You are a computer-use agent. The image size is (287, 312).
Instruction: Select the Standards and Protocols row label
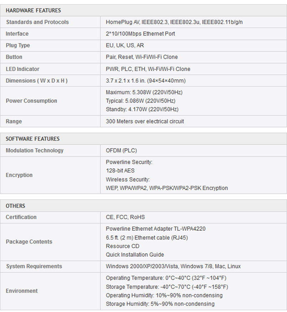(37, 22)
